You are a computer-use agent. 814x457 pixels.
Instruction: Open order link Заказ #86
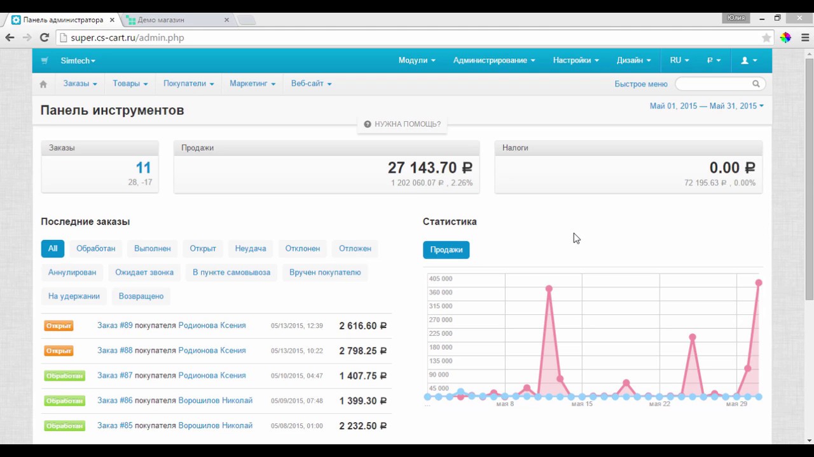pyautogui.click(x=115, y=401)
